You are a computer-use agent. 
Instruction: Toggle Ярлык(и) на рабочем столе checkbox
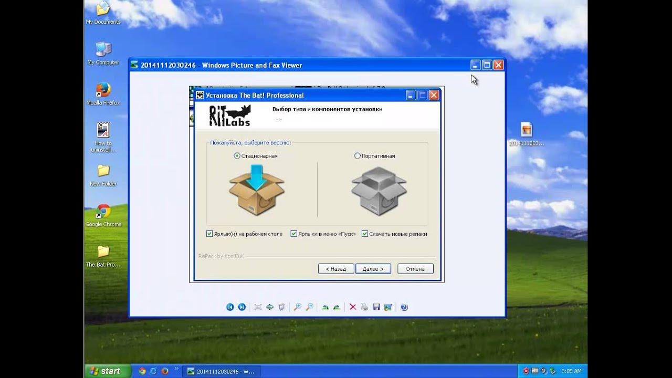pyautogui.click(x=209, y=234)
